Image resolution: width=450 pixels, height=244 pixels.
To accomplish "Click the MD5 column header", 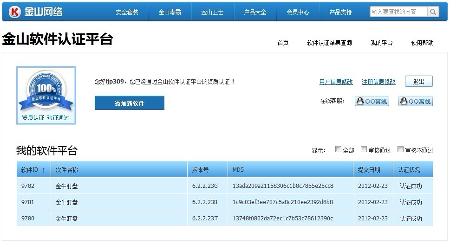I will 290,169.
